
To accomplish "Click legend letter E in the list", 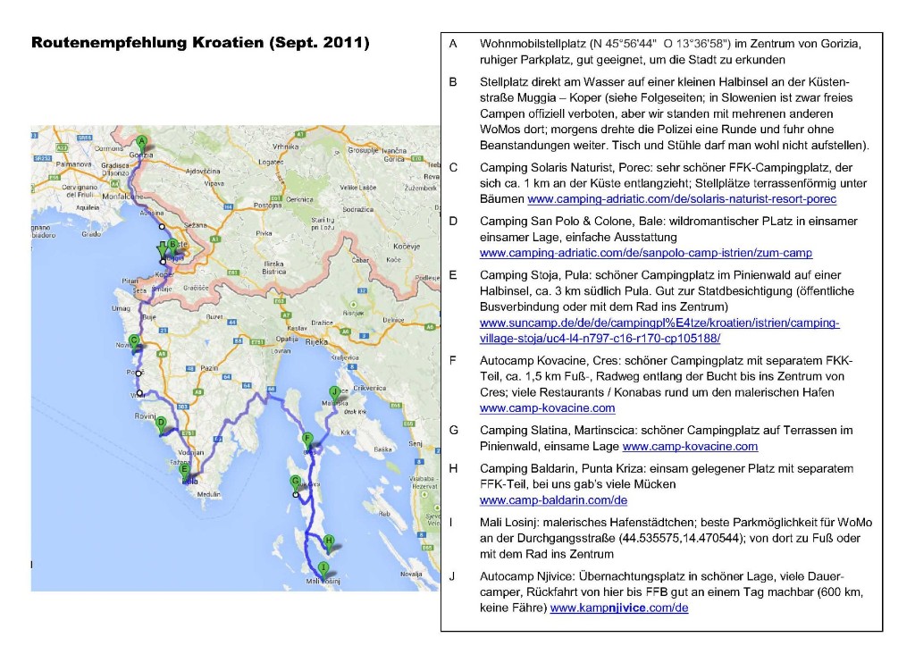I will (x=453, y=275).
